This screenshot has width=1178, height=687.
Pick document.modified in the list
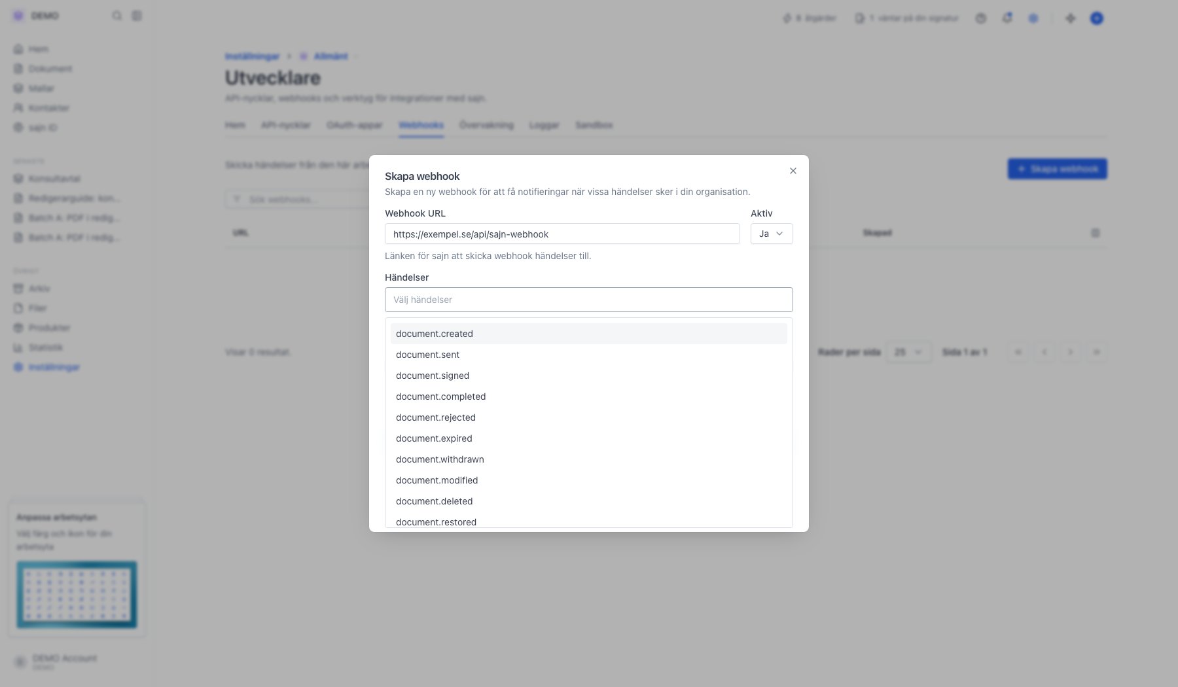[589, 480]
